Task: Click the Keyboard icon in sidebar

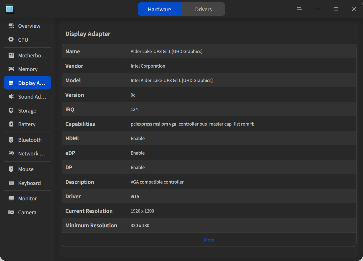Action: pos(11,183)
